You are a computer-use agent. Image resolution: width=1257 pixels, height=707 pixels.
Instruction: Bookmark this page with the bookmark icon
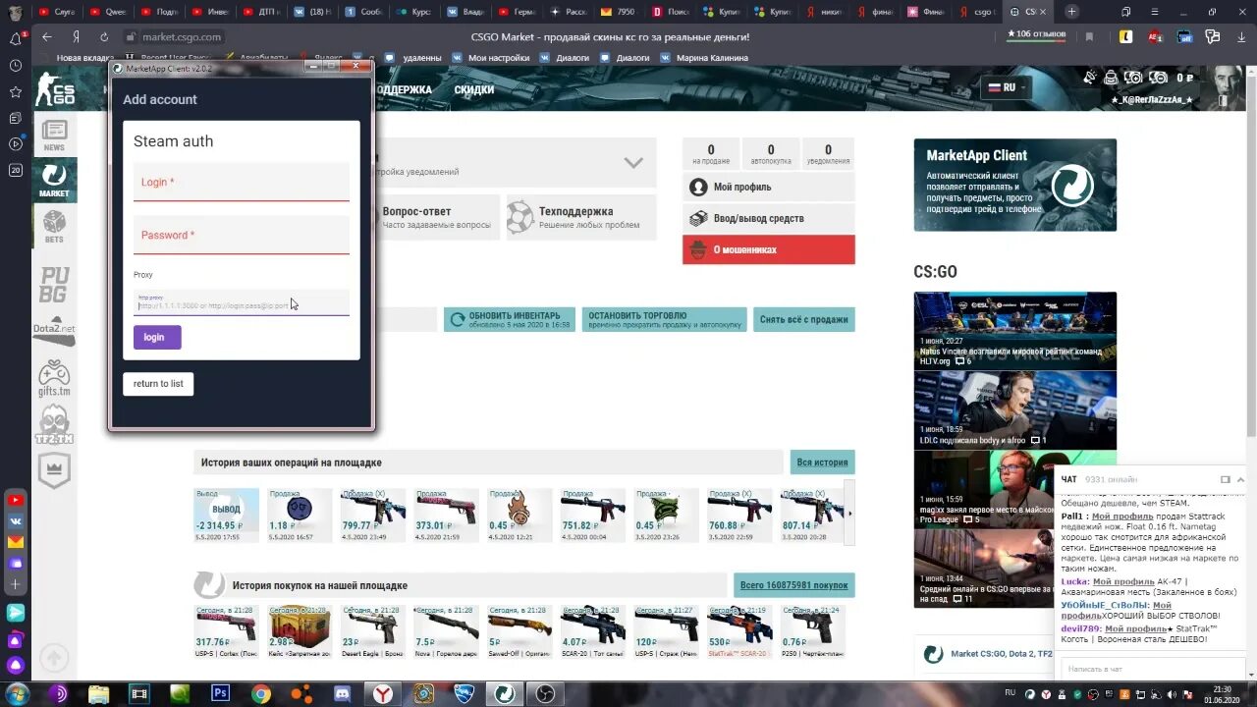(1089, 36)
